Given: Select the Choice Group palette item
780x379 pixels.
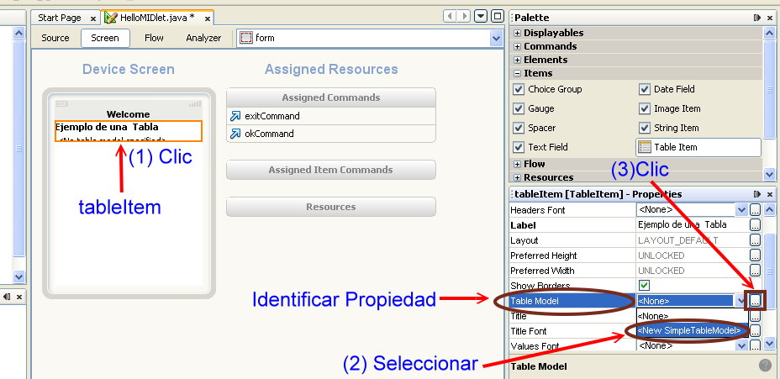Looking at the screenshot, I should pos(548,89).
